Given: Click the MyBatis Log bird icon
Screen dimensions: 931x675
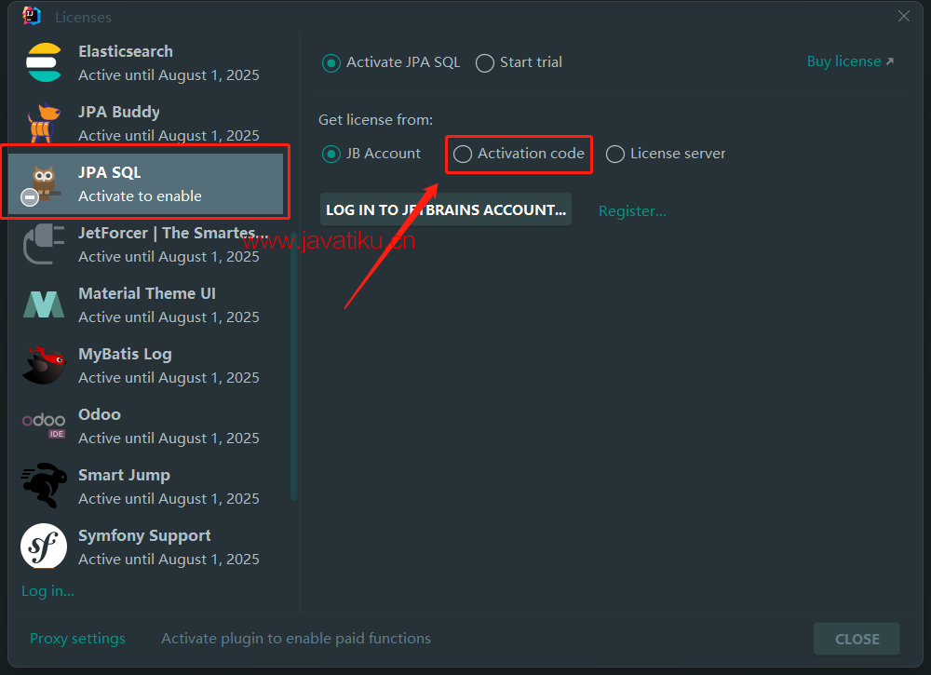Looking at the screenshot, I should pyautogui.click(x=44, y=366).
